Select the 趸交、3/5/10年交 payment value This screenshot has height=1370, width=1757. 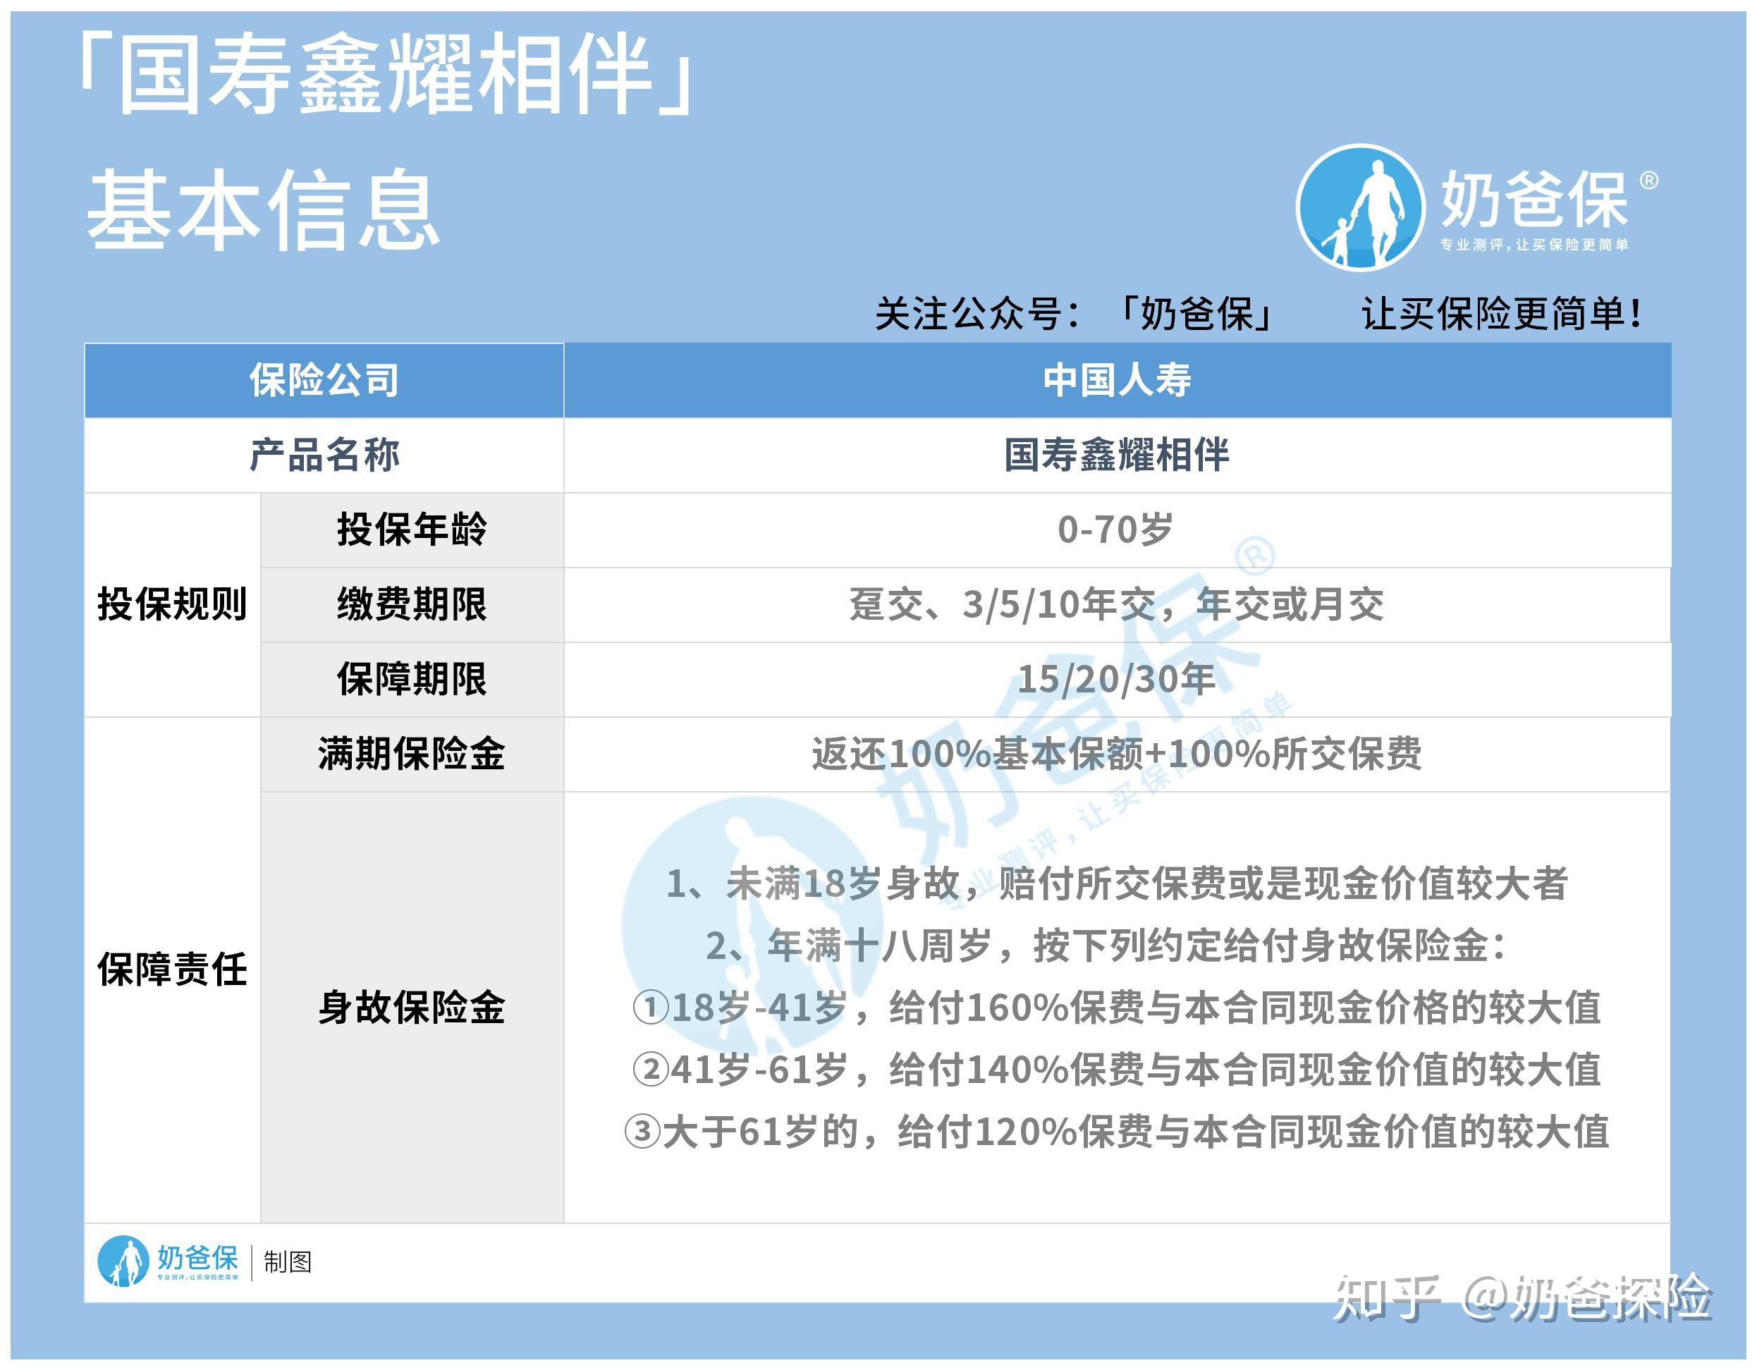coord(1117,604)
